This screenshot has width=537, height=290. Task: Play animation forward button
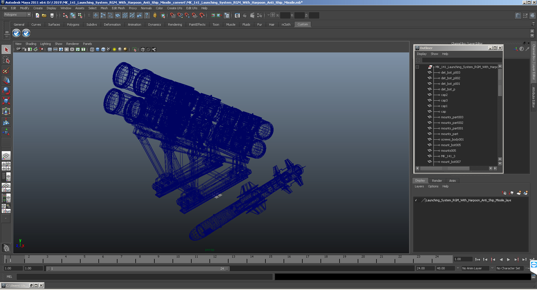[508, 260]
